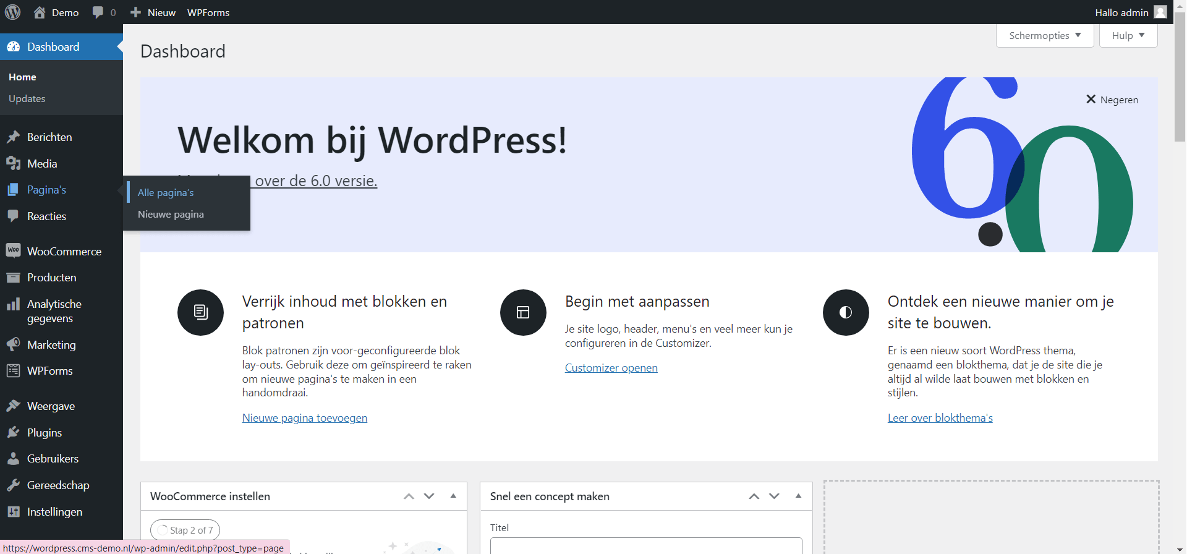Open WPForms in the top admin bar
1187x554 pixels.
tap(208, 12)
